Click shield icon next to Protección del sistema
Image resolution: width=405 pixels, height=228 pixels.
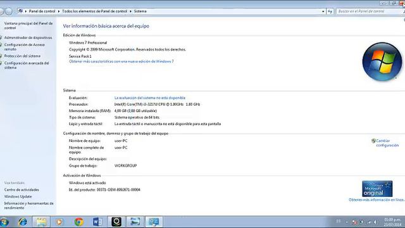[1, 56]
